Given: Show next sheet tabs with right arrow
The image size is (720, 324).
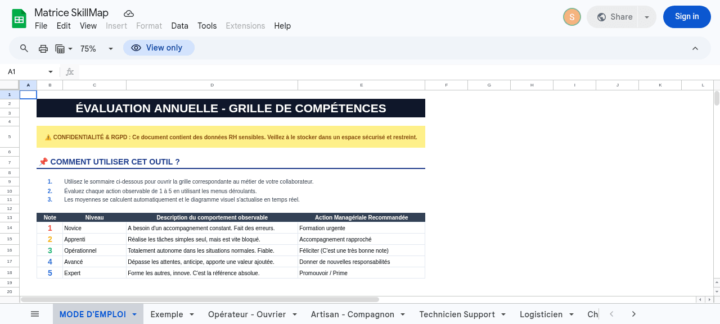Looking at the screenshot, I should pyautogui.click(x=634, y=314).
